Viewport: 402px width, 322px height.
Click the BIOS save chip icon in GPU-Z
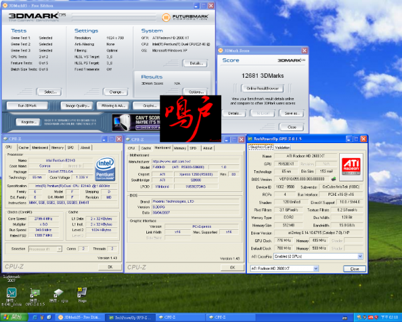tap(334, 179)
